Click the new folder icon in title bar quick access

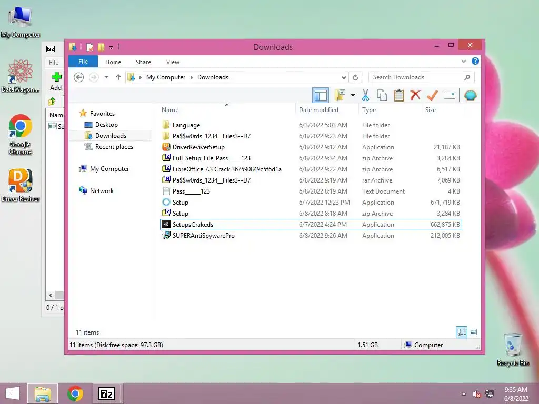click(x=101, y=47)
